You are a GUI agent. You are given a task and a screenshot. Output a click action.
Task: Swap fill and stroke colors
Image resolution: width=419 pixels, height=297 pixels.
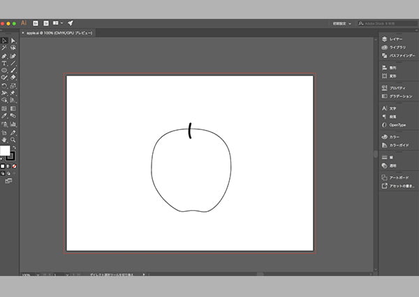(15, 145)
